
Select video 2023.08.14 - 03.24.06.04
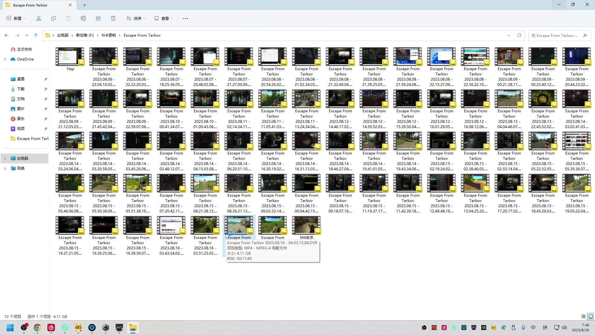pos(70,151)
